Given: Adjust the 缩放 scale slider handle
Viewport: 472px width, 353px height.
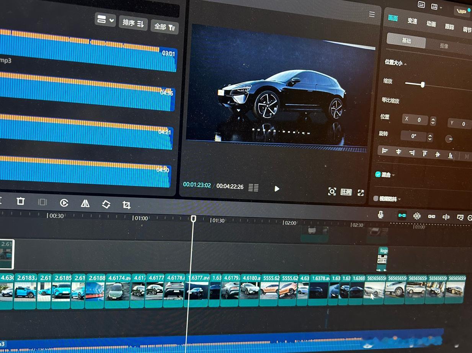Looking at the screenshot, I should (x=423, y=85).
